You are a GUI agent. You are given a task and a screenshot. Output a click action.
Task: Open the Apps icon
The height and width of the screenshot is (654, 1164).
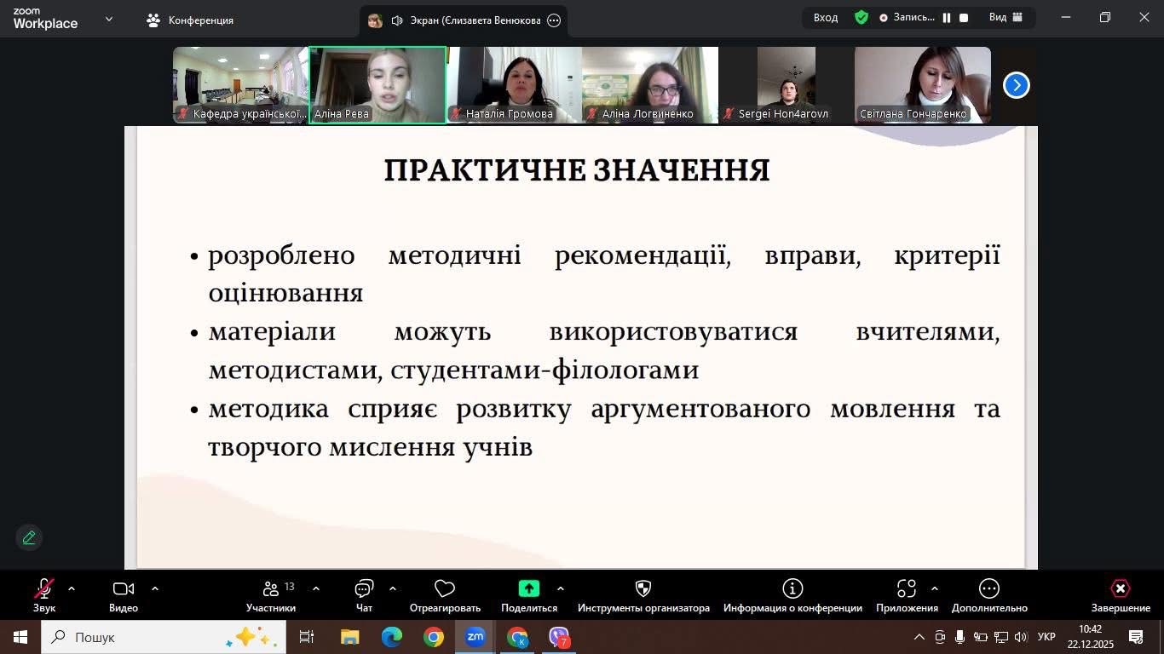coord(907,594)
